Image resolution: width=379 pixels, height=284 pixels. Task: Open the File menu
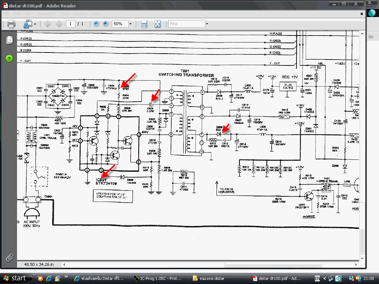click(x=7, y=14)
